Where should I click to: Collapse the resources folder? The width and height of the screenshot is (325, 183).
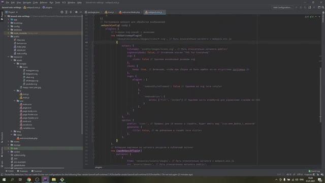pos(9,57)
